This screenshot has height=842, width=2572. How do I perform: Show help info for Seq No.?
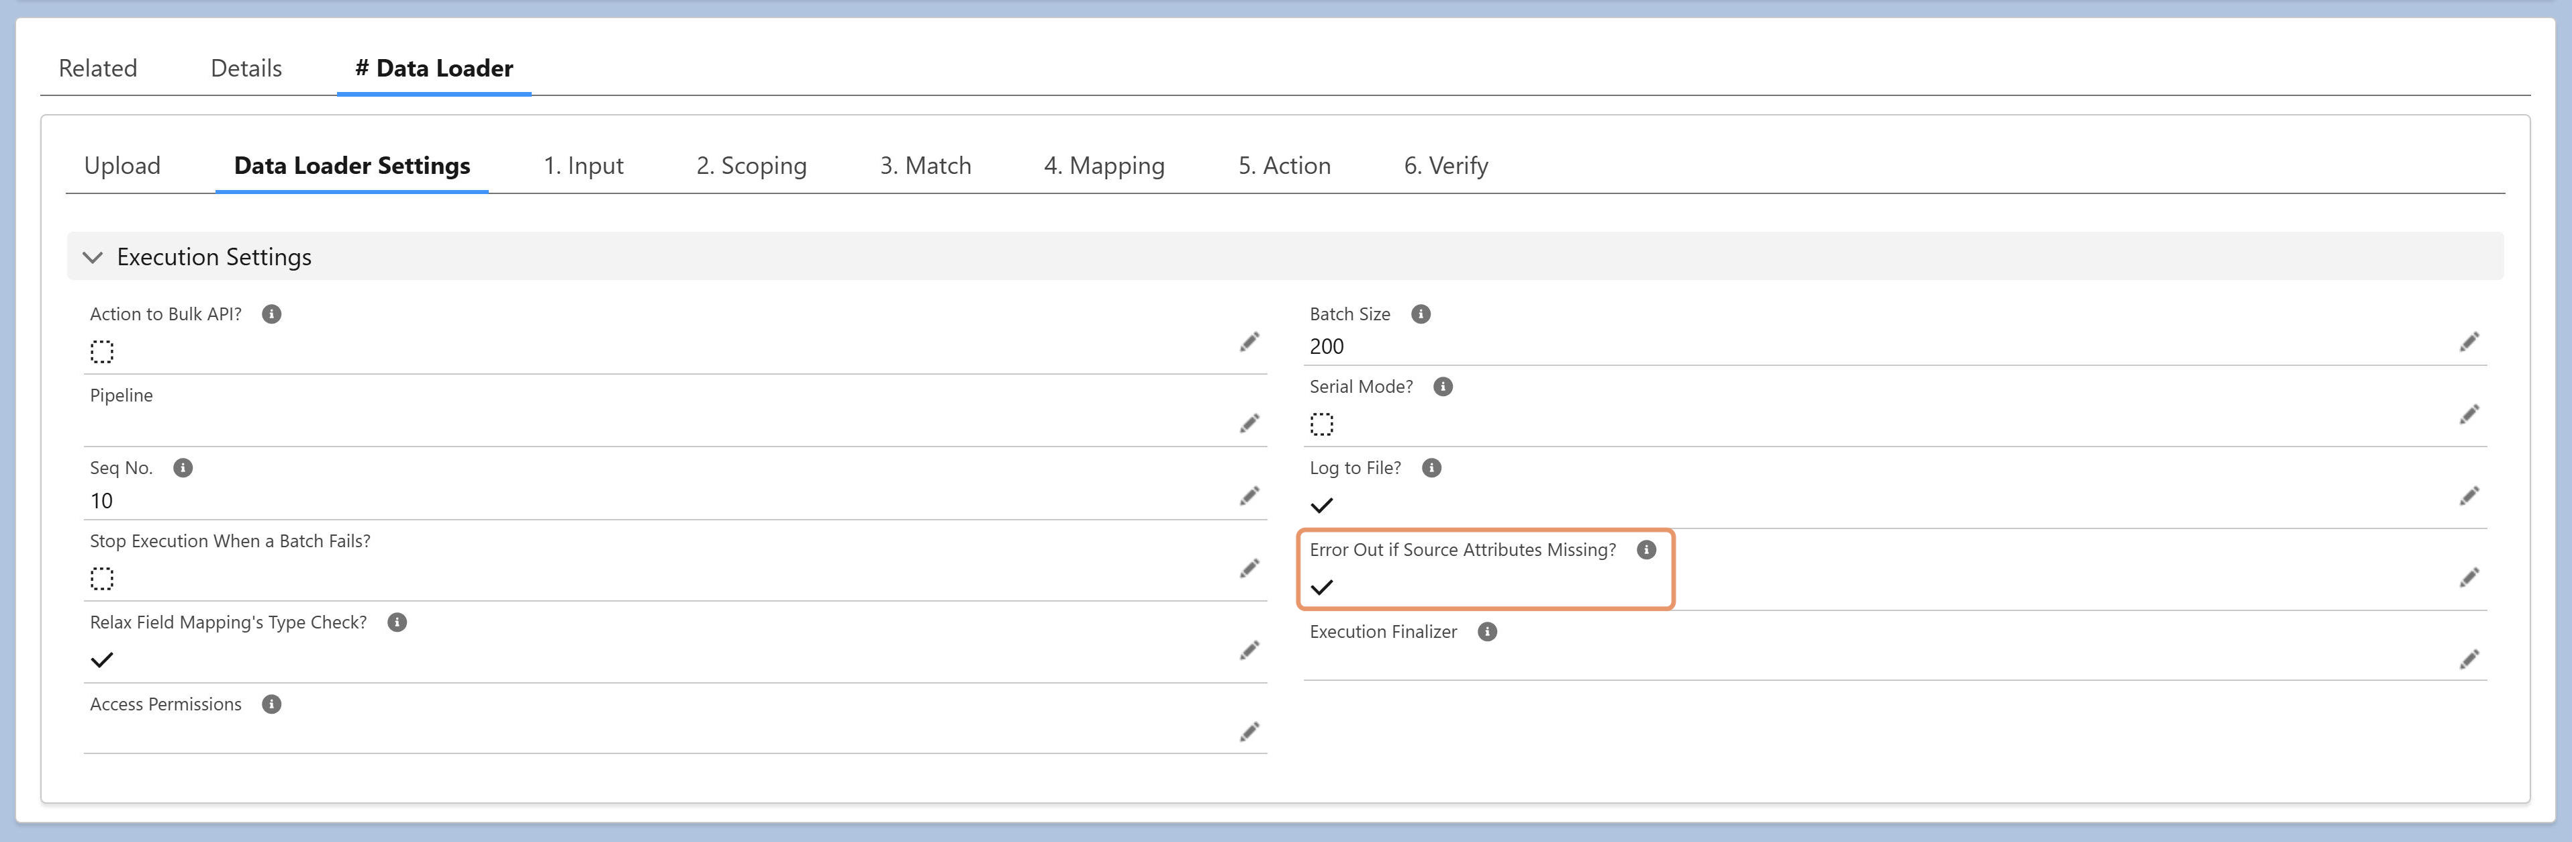pyautogui.click(x=183, y=467)
